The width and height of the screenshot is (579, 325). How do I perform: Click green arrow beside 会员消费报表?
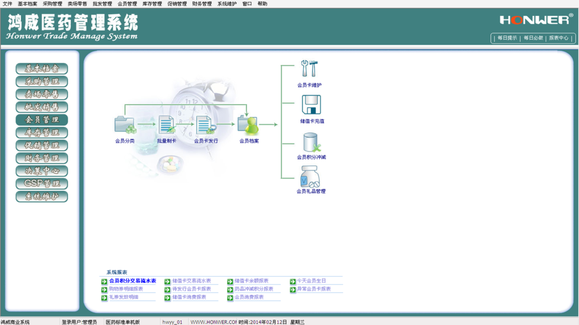tap(230, 298)
